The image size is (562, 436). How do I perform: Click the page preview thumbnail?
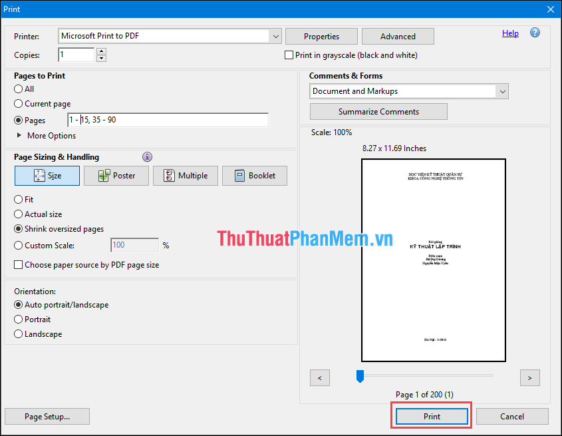pos(434,260)
